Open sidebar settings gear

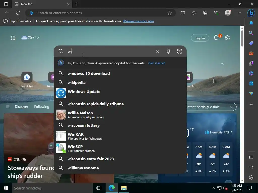coord(251,177)
